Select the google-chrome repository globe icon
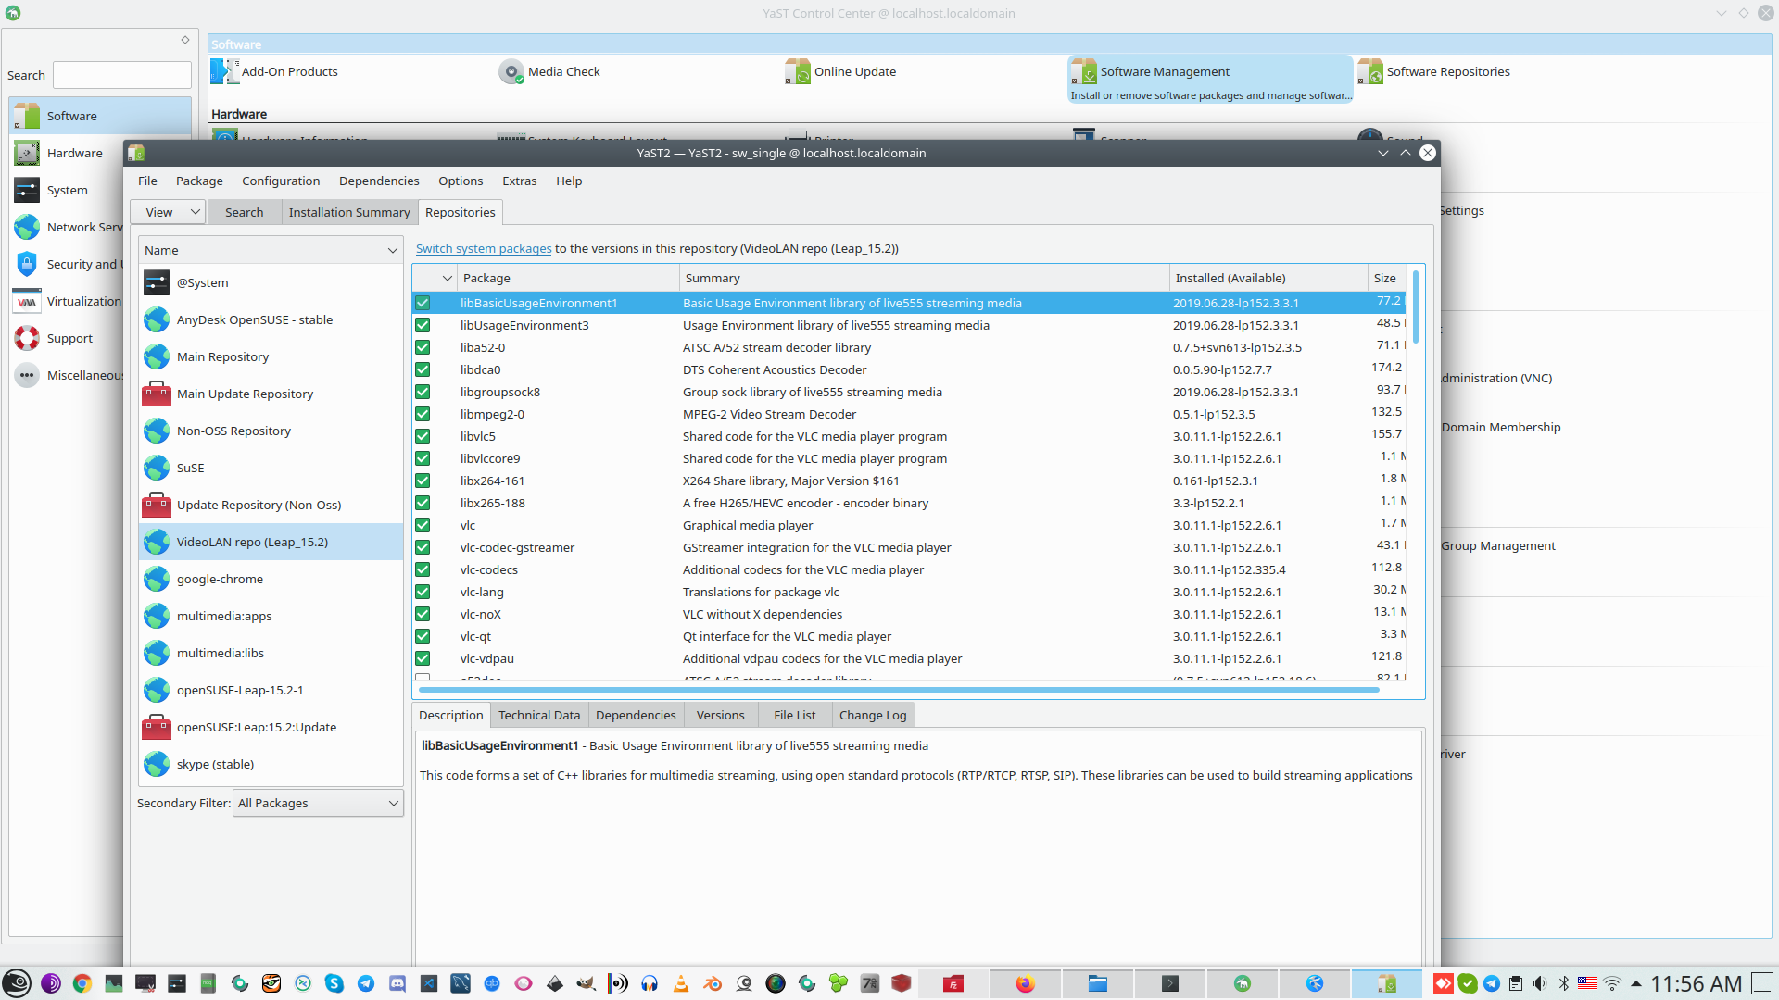This screenshot has width=1779, height=1000. [x=157, y=580]
